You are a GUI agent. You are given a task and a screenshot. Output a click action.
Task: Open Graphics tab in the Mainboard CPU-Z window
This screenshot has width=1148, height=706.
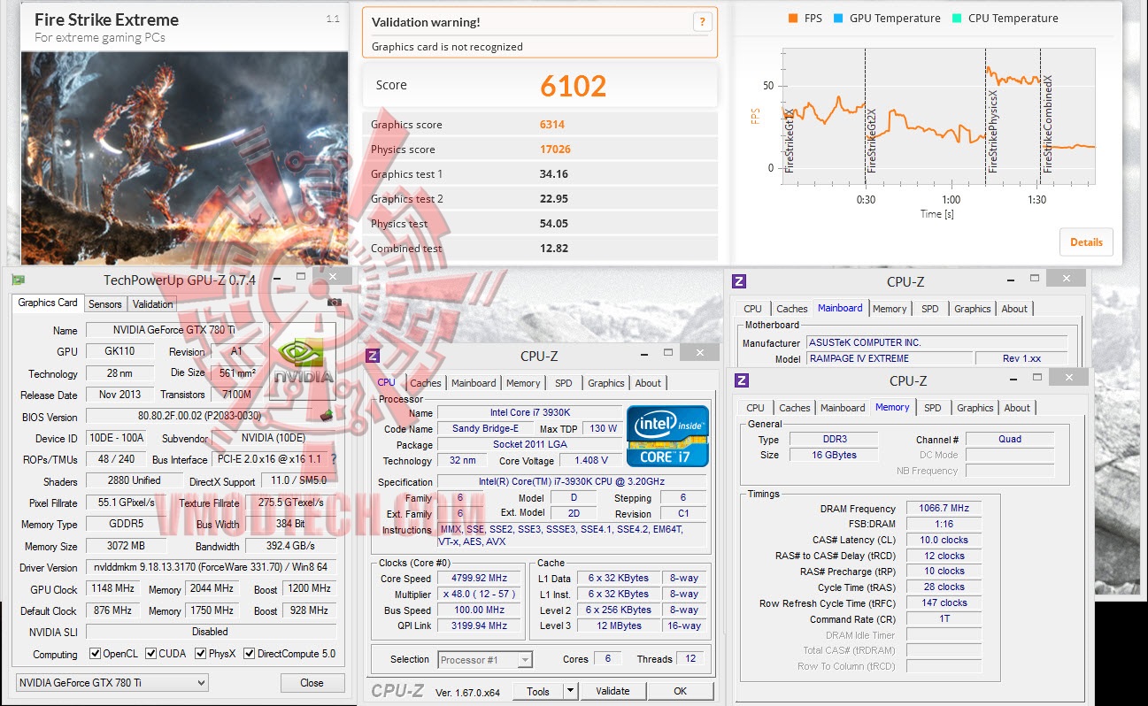coord(973,309)
